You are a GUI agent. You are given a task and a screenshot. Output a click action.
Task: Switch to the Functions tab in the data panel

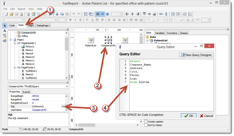tap(172, 33)
